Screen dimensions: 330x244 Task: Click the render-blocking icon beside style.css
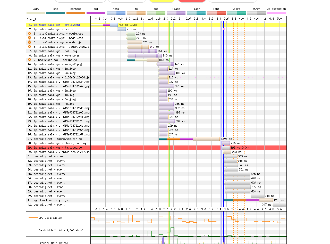(29, 34)
